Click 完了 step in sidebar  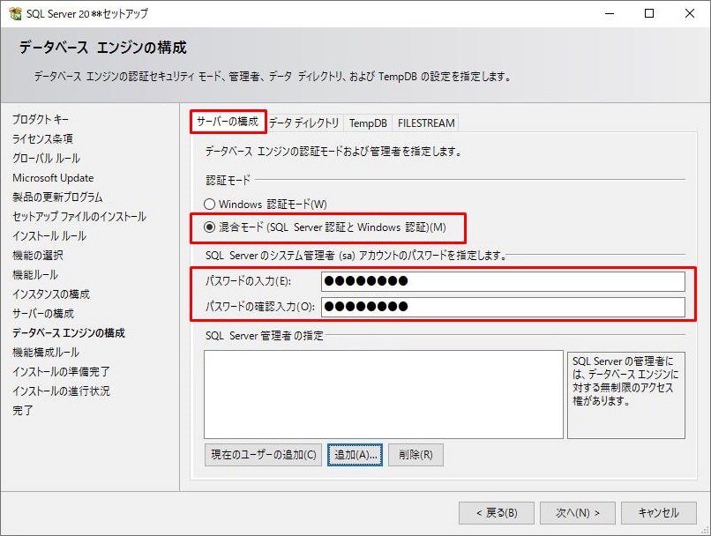pyautogui.click(x=23, y=411)
